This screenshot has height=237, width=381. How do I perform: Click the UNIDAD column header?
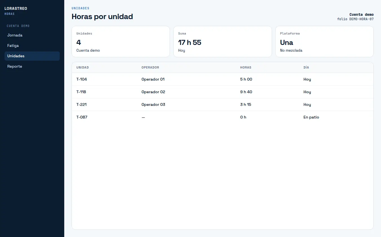(x=83, y=67)
